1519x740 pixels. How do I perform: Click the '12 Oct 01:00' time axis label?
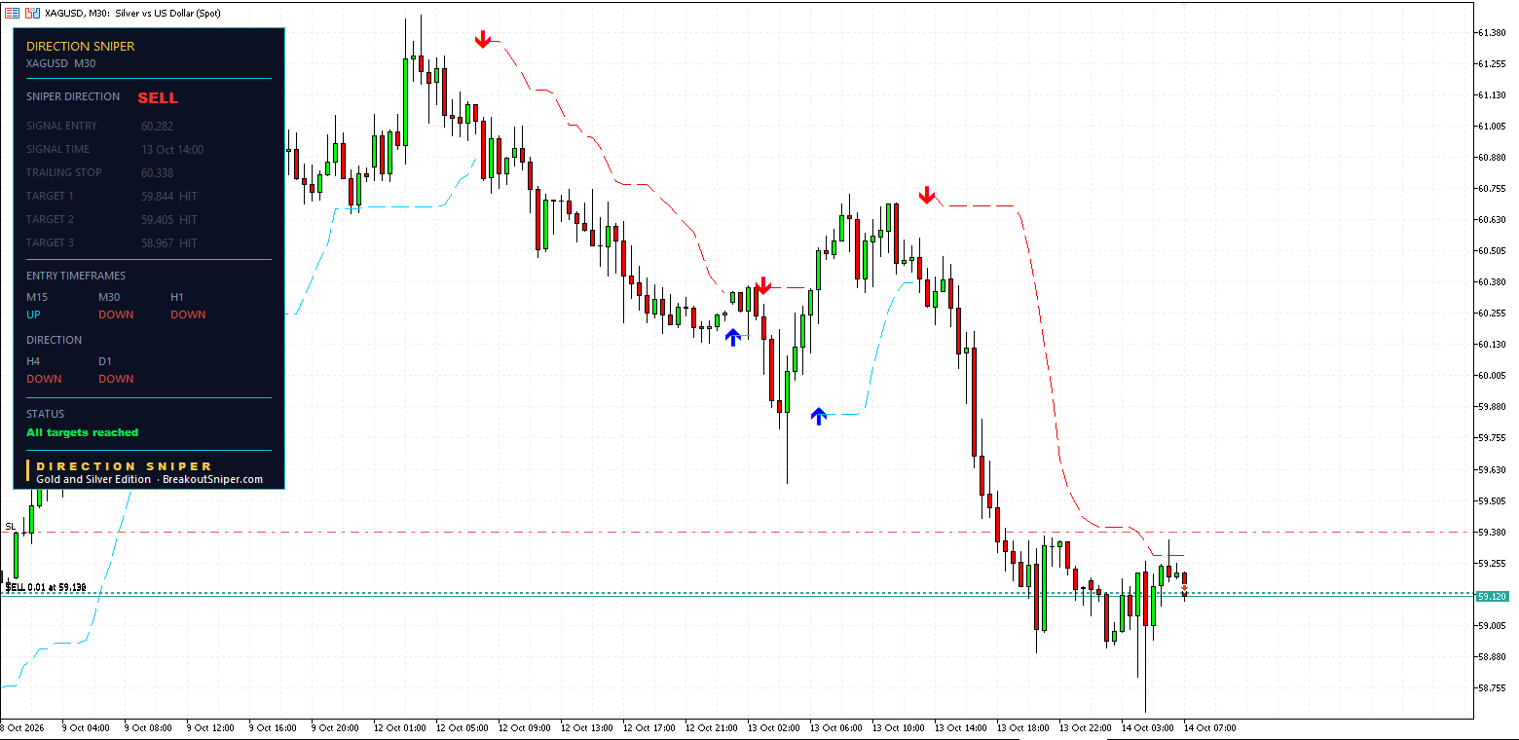[x=400, y=727]
